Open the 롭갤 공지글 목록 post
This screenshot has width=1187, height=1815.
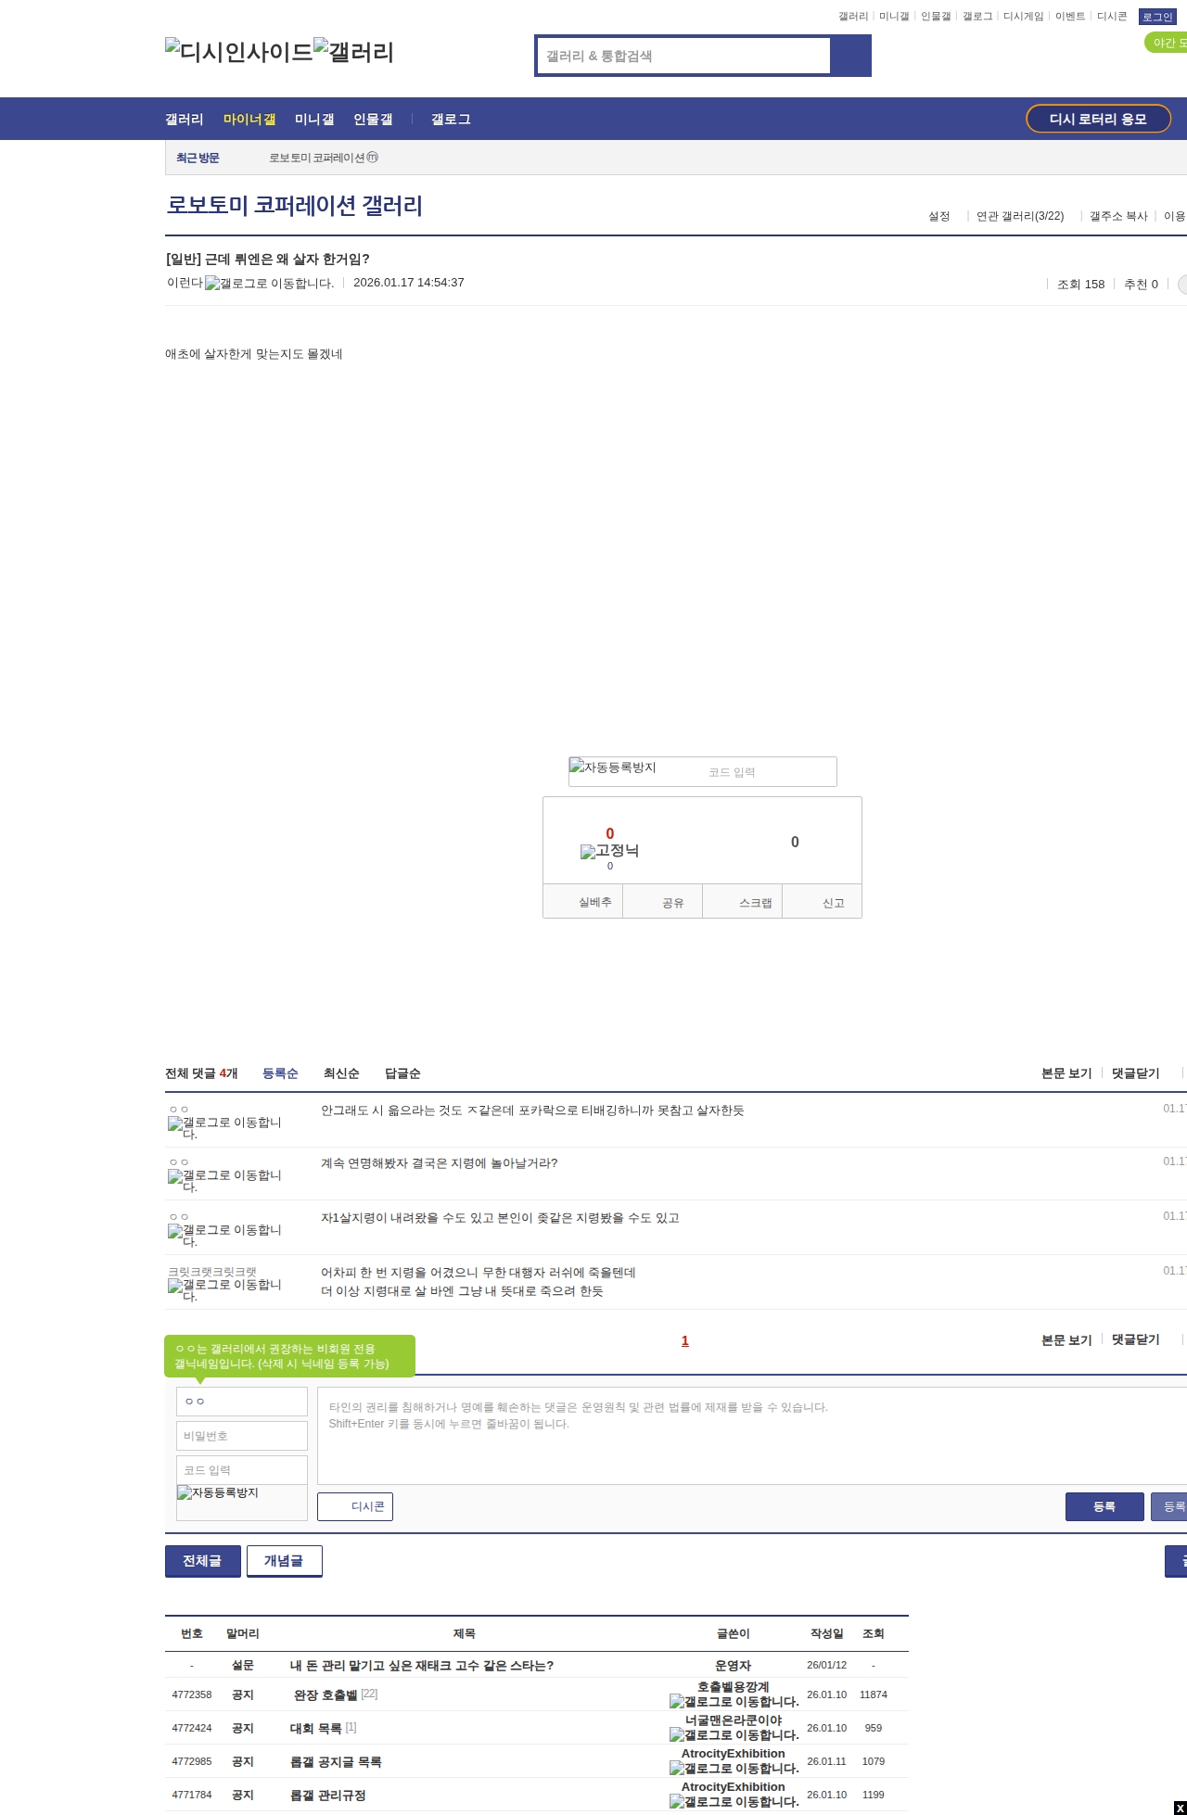tap(336, 1761)
